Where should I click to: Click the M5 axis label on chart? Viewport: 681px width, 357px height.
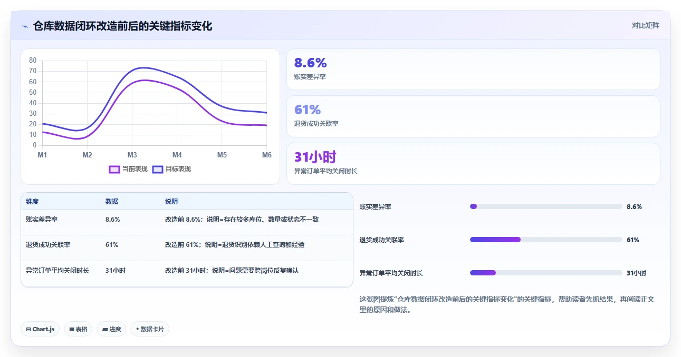coord(222,155)
